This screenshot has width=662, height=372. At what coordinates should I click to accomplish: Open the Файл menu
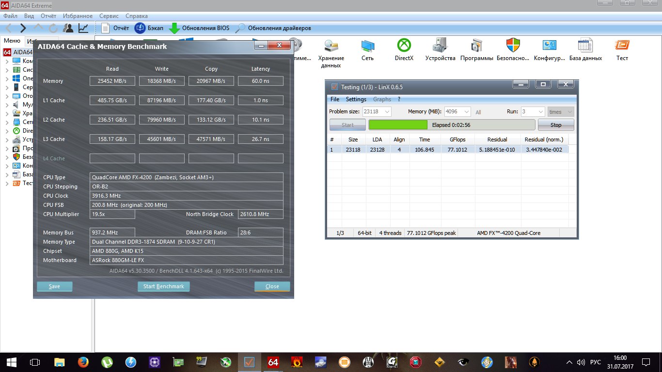pyautogui.click(x=10, y=16)
